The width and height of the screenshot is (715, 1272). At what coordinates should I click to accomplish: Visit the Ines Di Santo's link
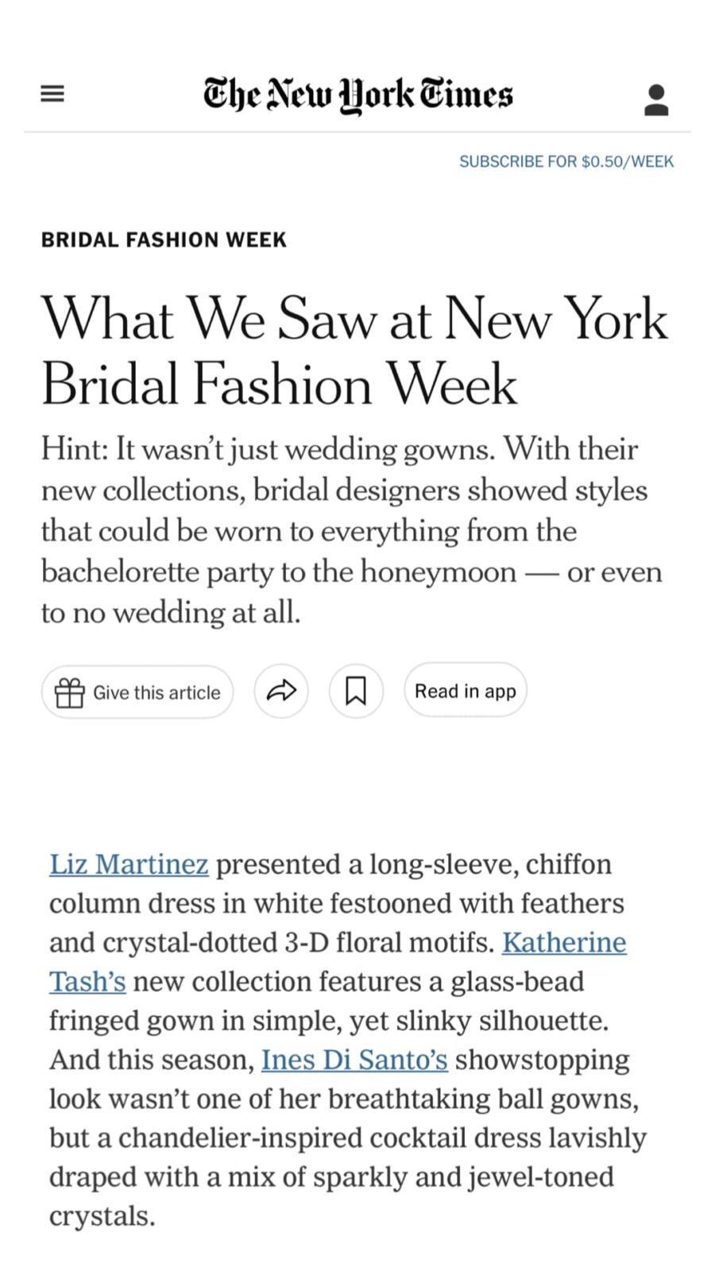coord(354,1060)
